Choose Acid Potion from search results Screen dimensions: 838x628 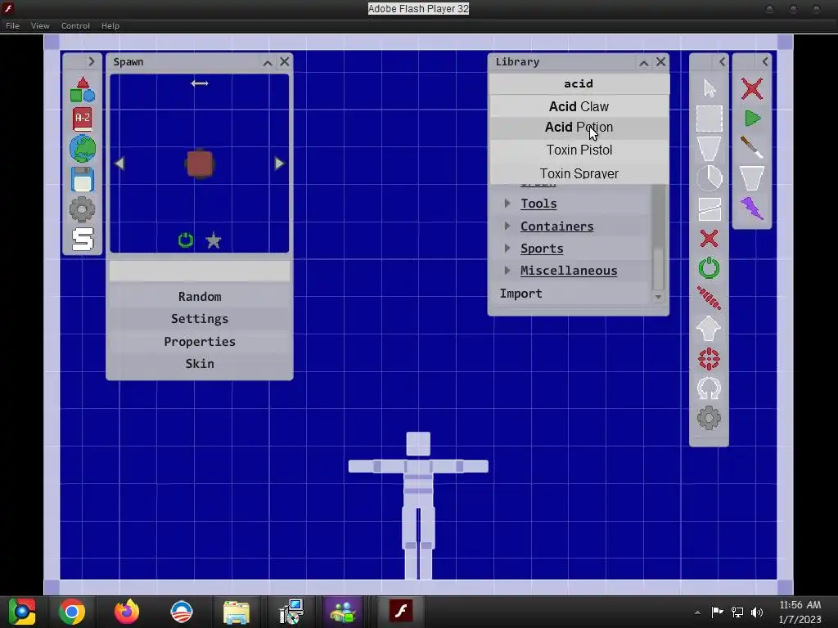(x=579, y=128)
